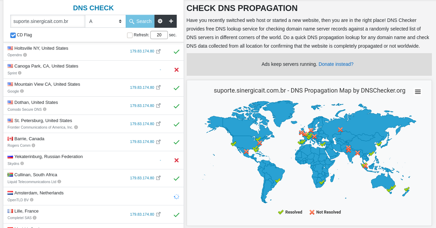
Task: Click IP 179.83.174.80 for Mountain View CA
Action: [142, 87]
